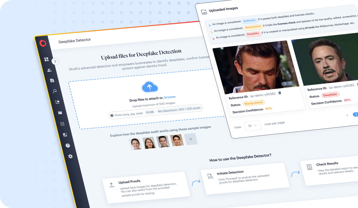Click the '16 MB' size chip
This screenshot has height=208, width=358.
150,112
